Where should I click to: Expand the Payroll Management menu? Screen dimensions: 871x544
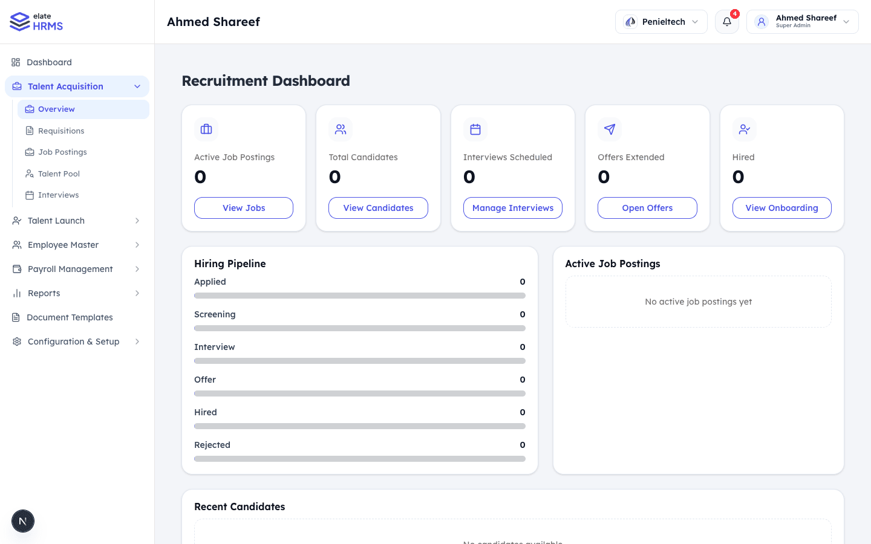point(70,268)
